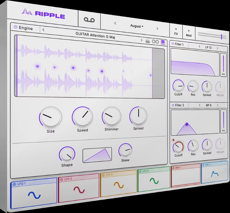Screen dimensions: 230x213
Task: Click the Shimmer knob
Action: point(112,116)
